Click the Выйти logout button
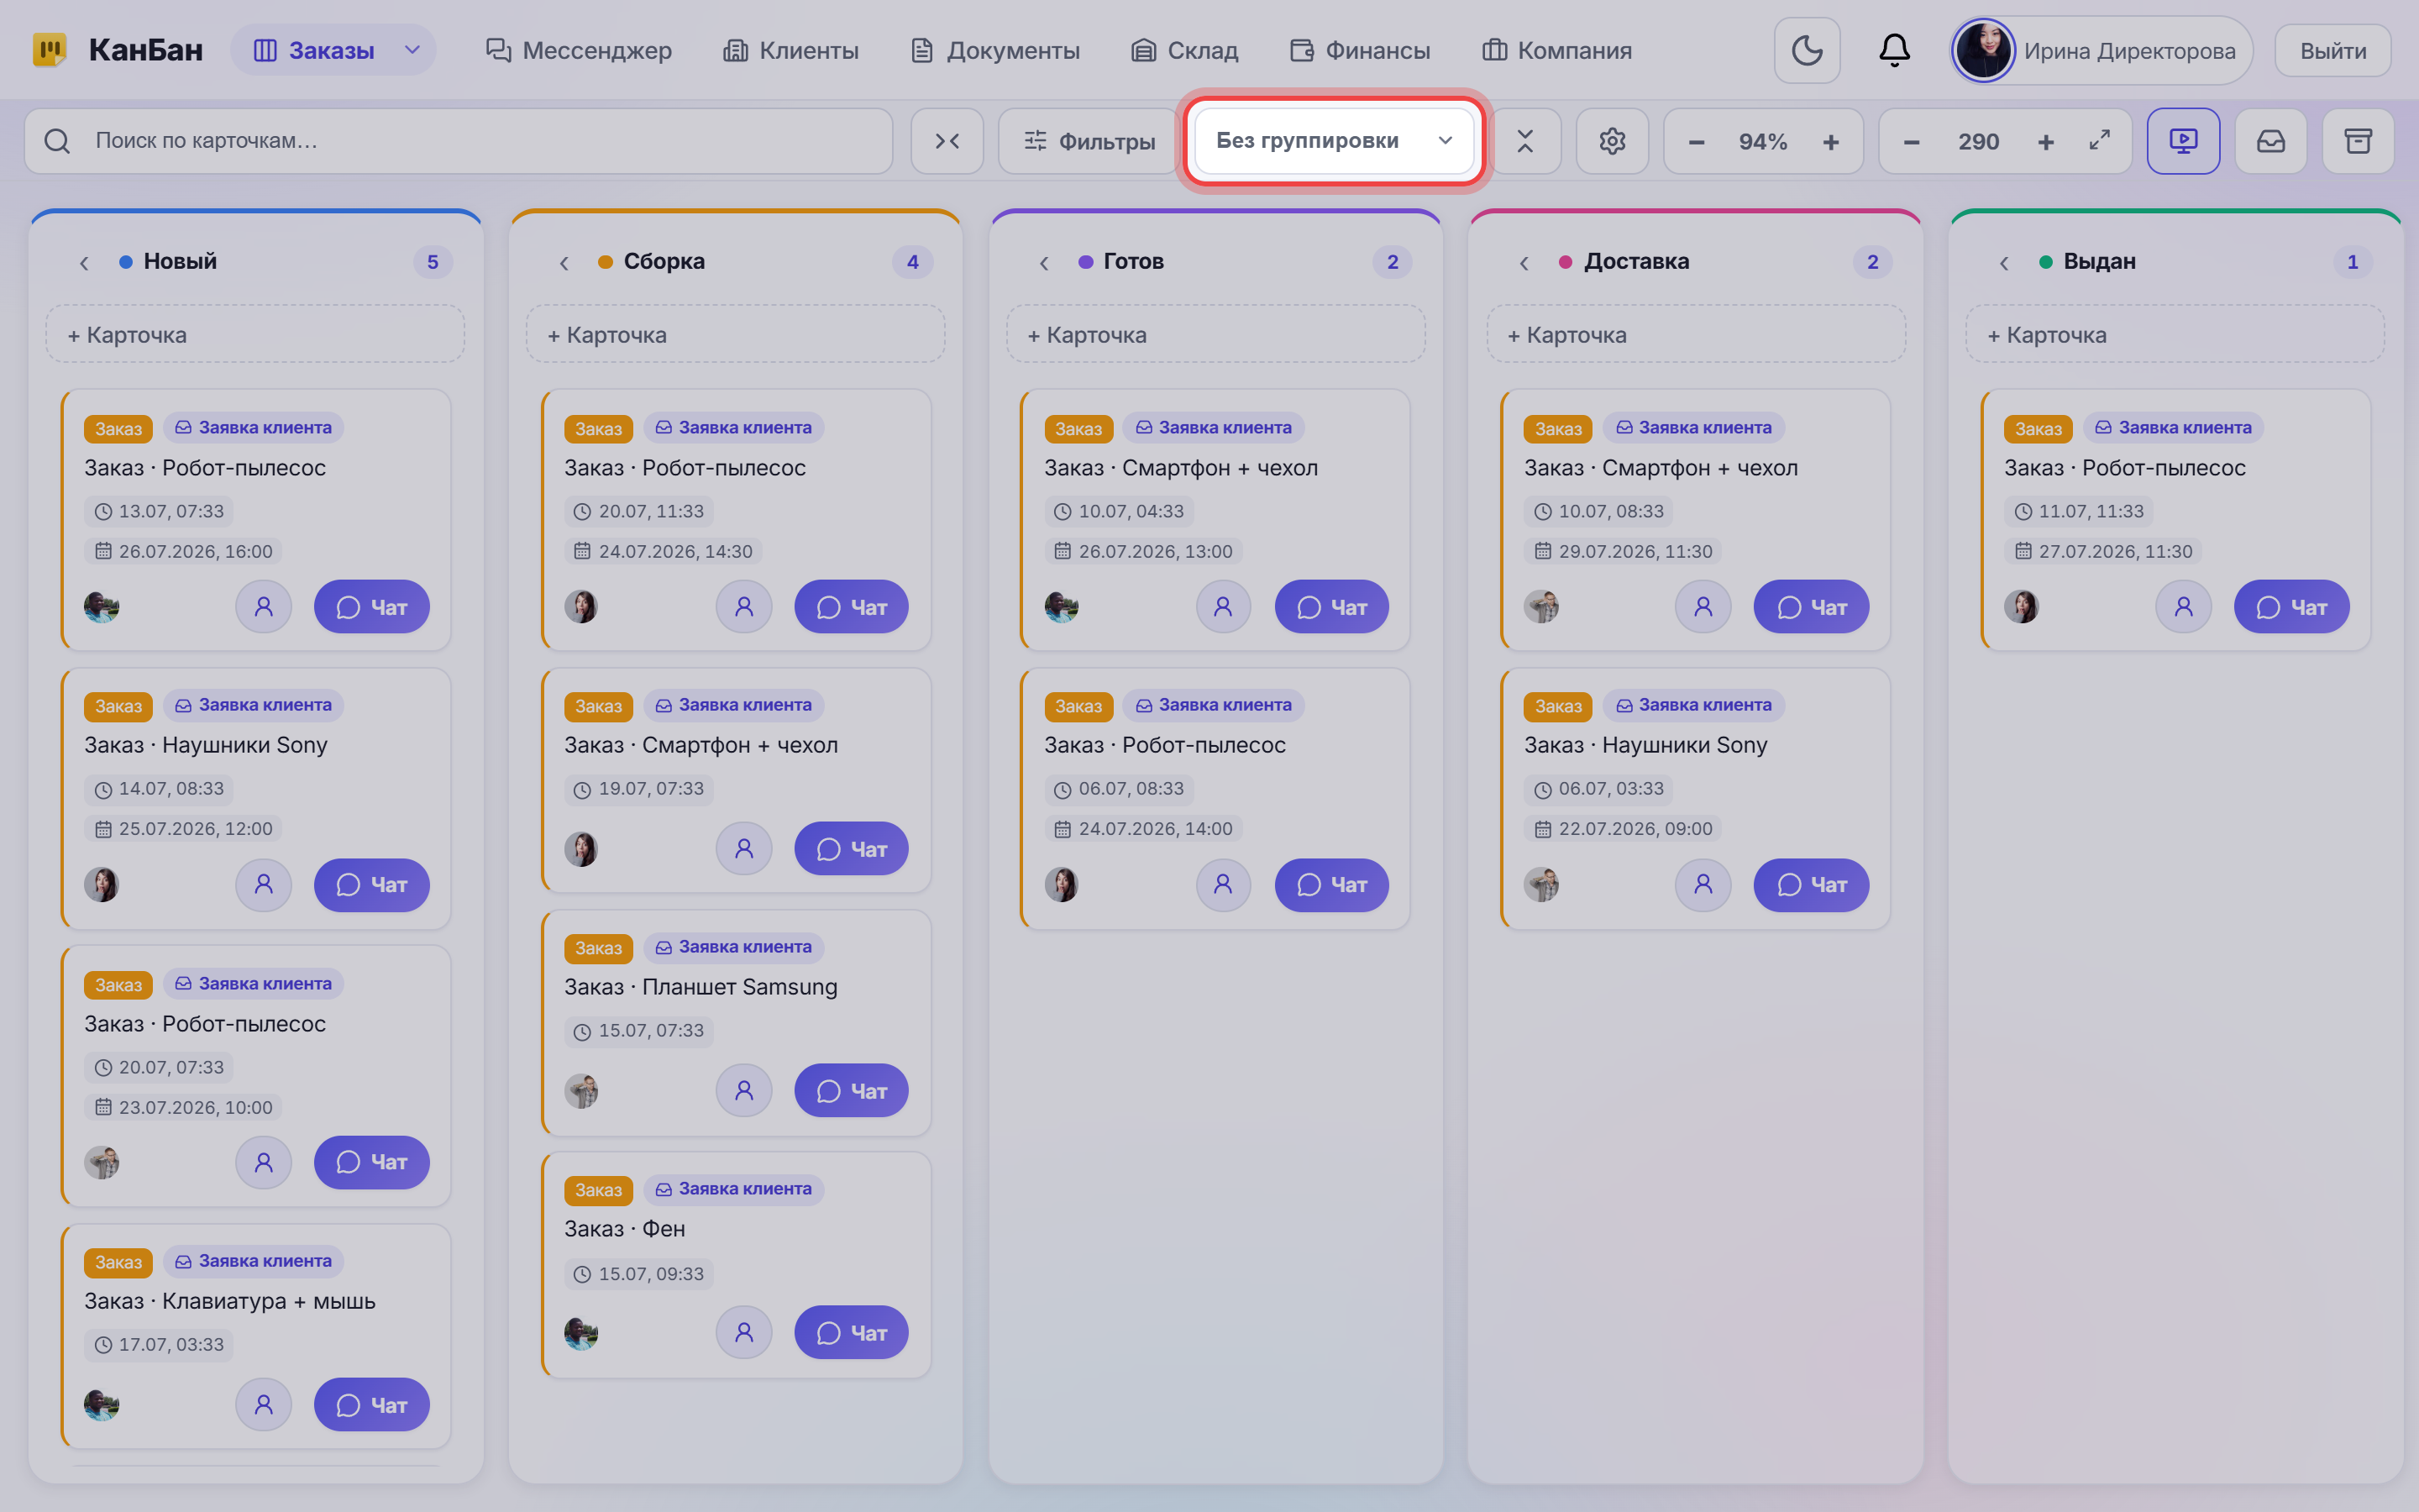This screenshot has width=2419, height=1512. click(x=2332, y=50)
